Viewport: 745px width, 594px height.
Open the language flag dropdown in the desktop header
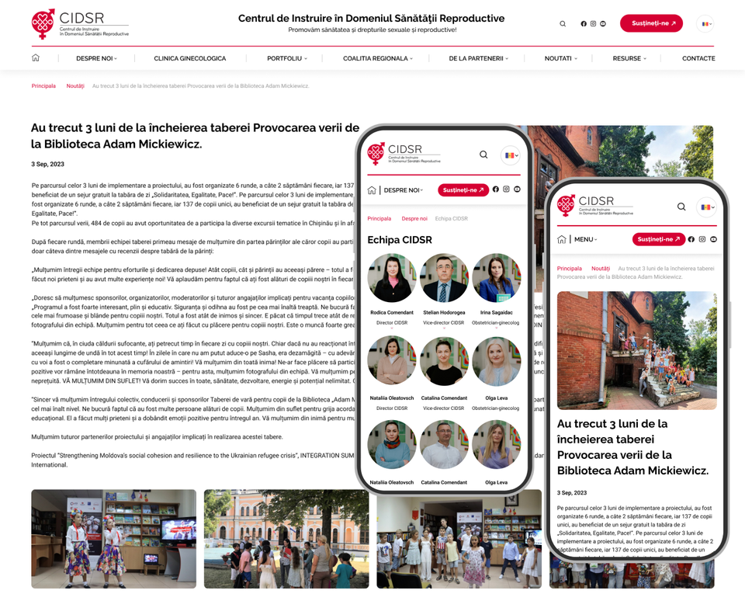point(705,24)
